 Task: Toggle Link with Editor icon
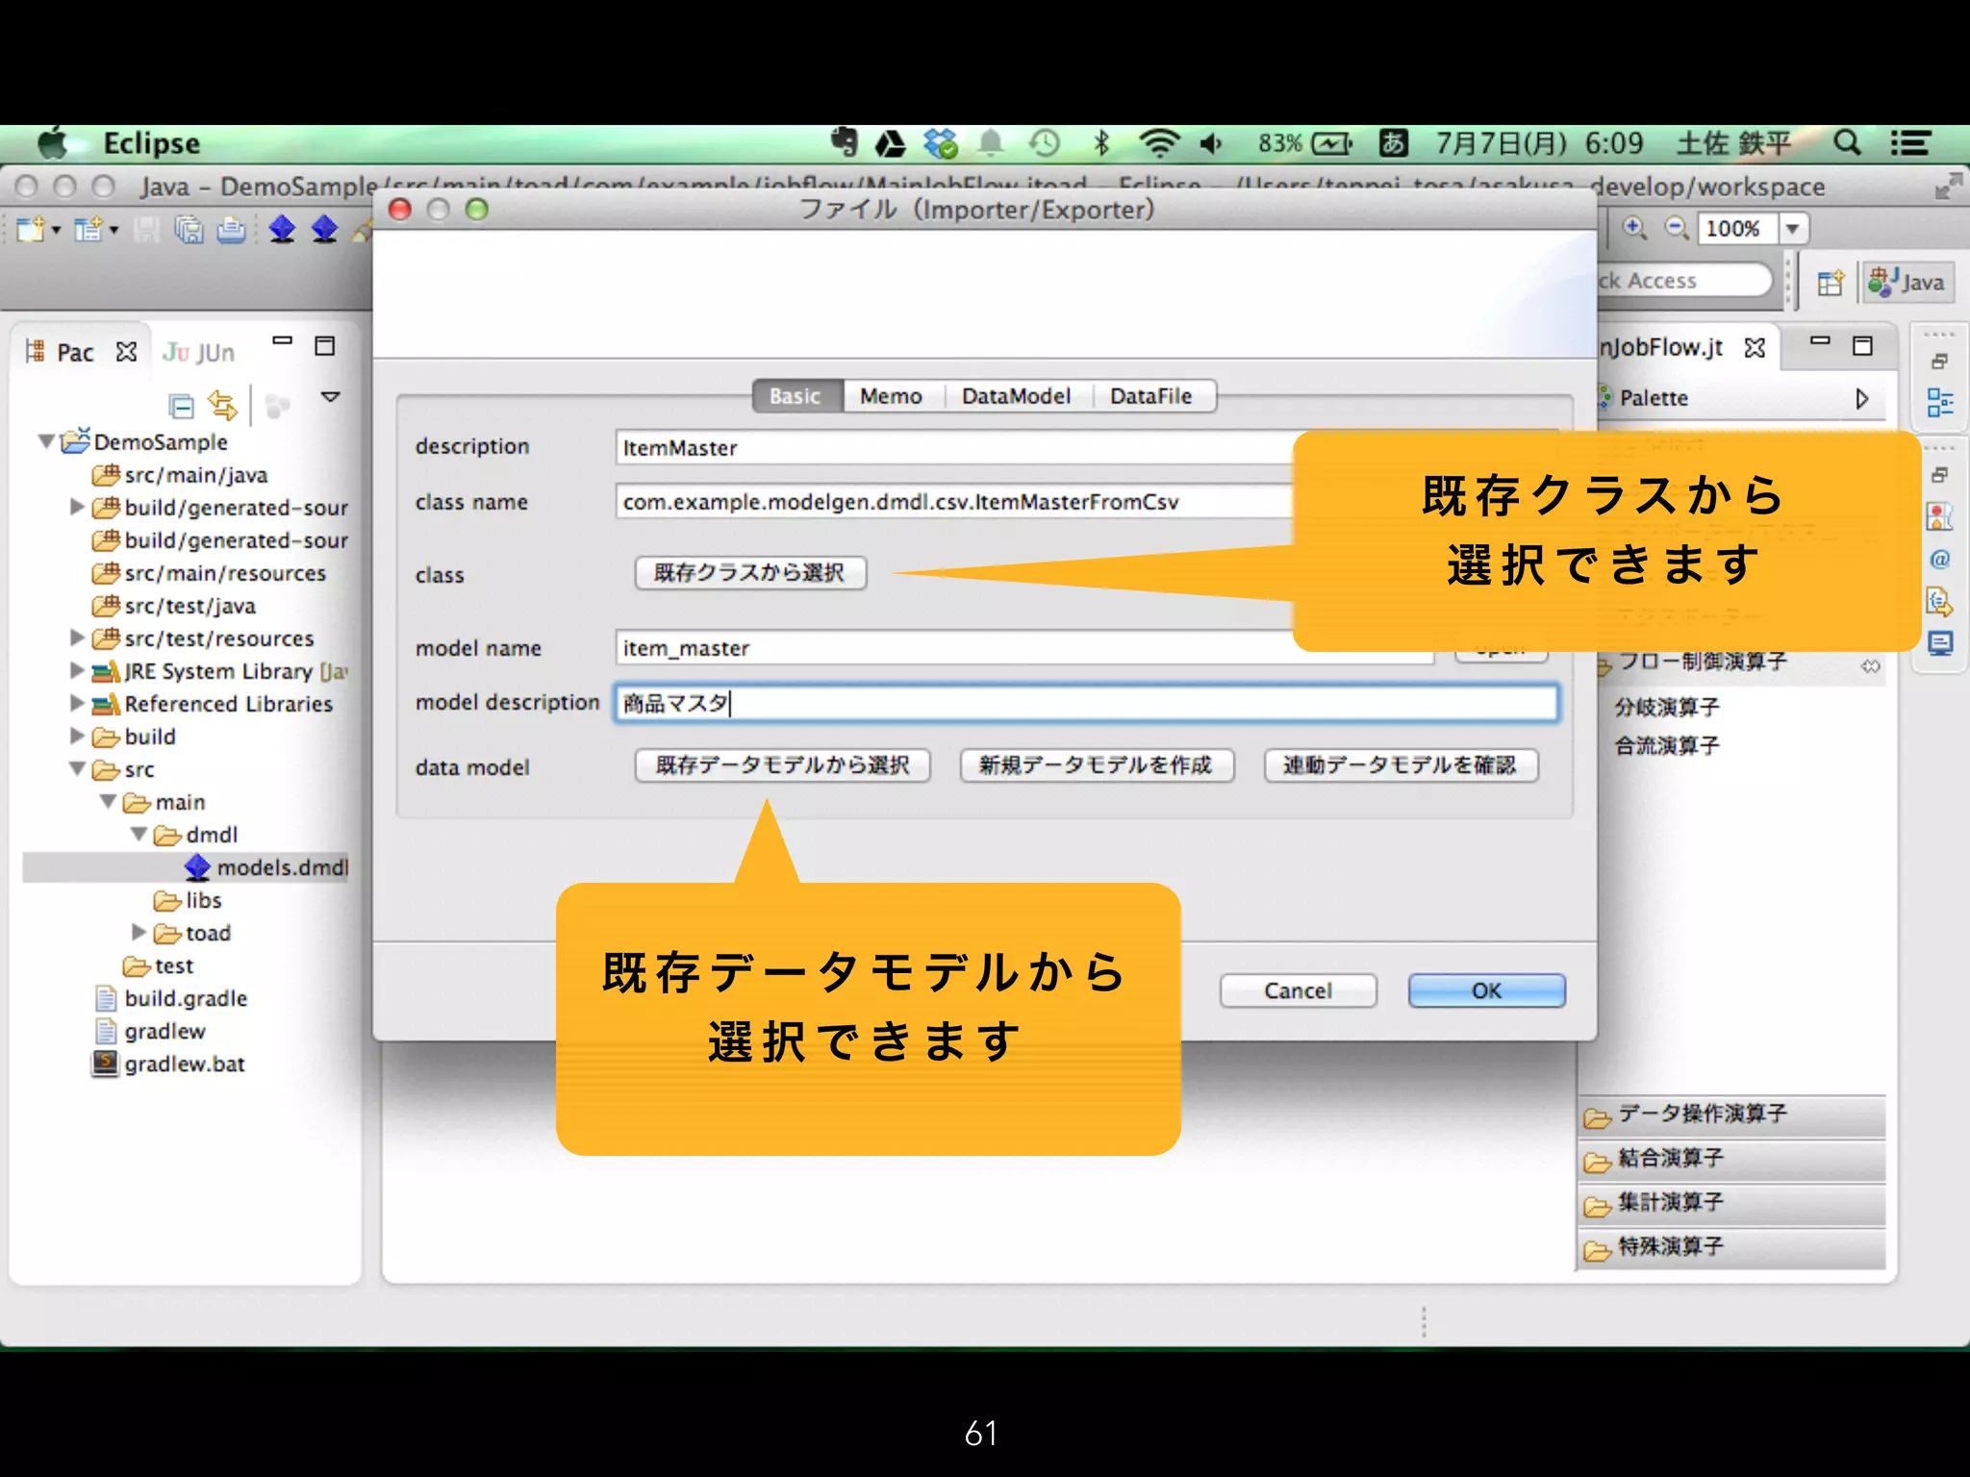coord(222,406)
